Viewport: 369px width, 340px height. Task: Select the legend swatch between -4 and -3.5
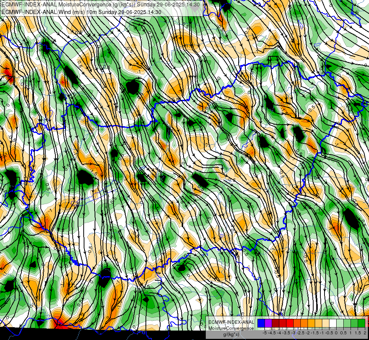coord(283,323)
